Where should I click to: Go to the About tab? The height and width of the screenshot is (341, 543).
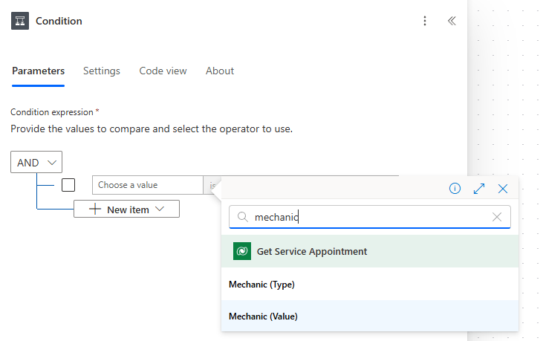[220, 71]
